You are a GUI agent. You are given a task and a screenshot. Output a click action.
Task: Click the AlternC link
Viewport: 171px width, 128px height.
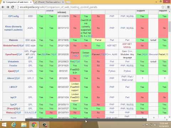click(13, 78)
